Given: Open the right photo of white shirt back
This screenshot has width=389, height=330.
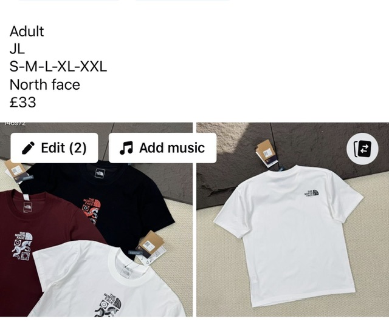Looking at the screenshot, I should pyautogui.click(x=293, y=220).
